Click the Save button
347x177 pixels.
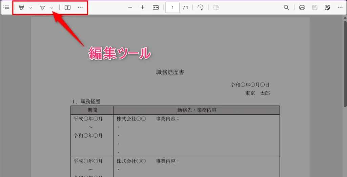315,7
